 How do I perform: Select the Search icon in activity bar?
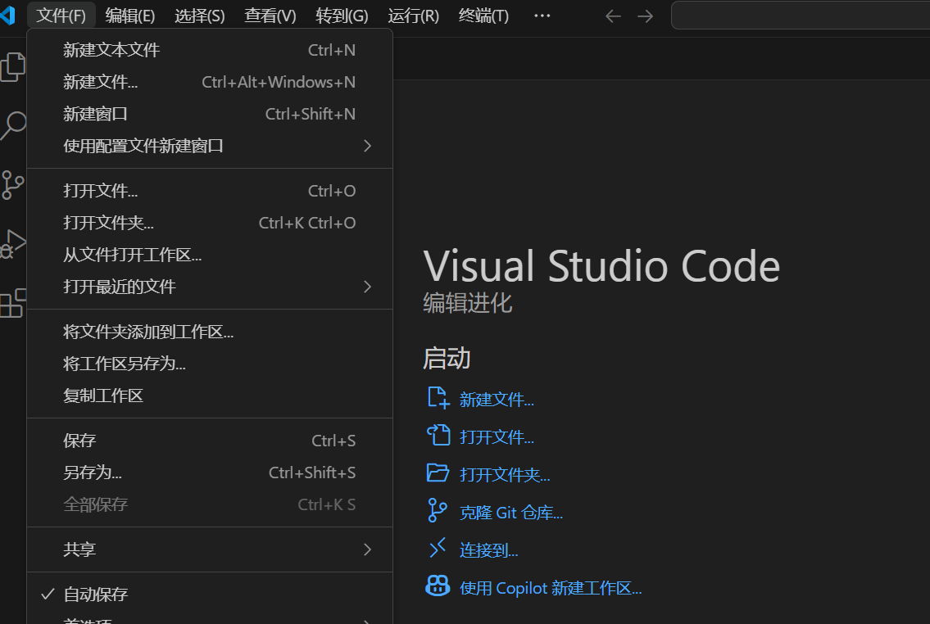[x=13, y=126]
